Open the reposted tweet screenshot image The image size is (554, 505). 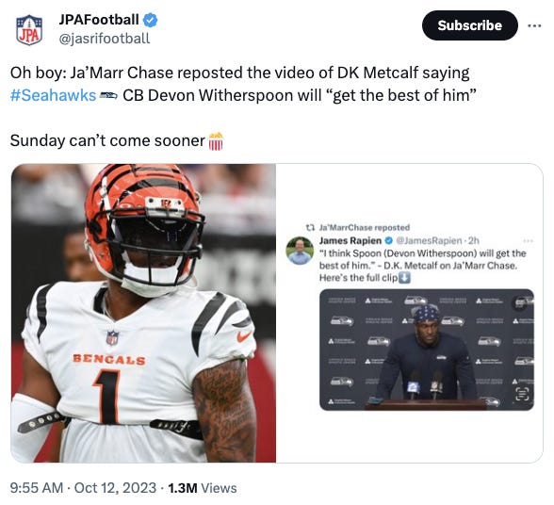point(410,313)
